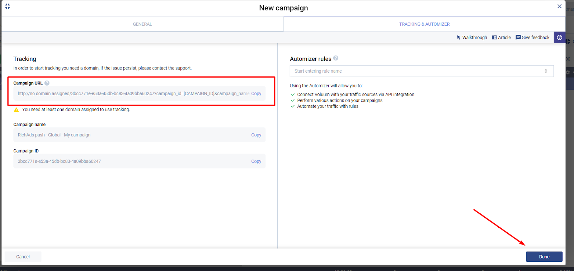Click "Perform various actions on your campaigns" text
The width and height of the screenshot is (574, 271).
[340, 101]
